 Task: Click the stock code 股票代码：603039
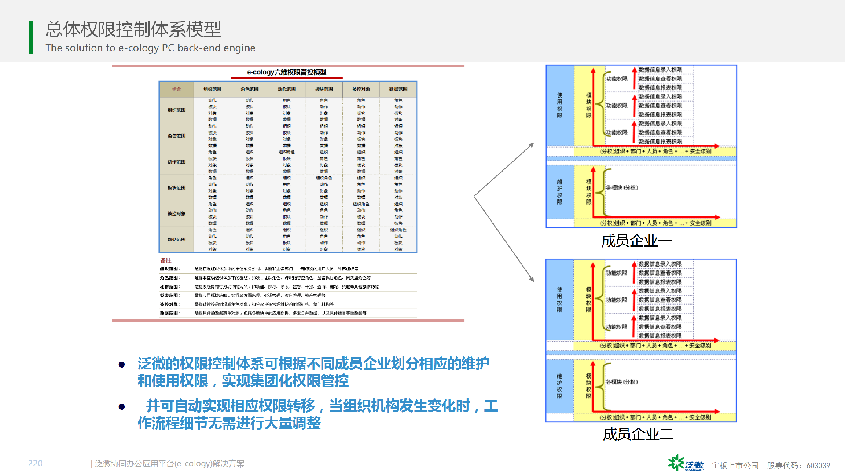[798, 465]
